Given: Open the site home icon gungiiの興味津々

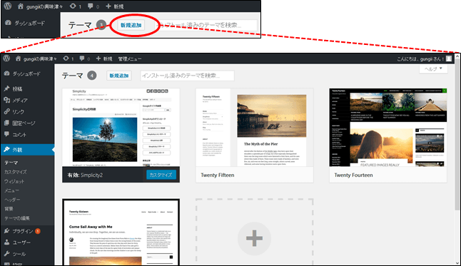Looking at the screenshot, I should 19,58.
